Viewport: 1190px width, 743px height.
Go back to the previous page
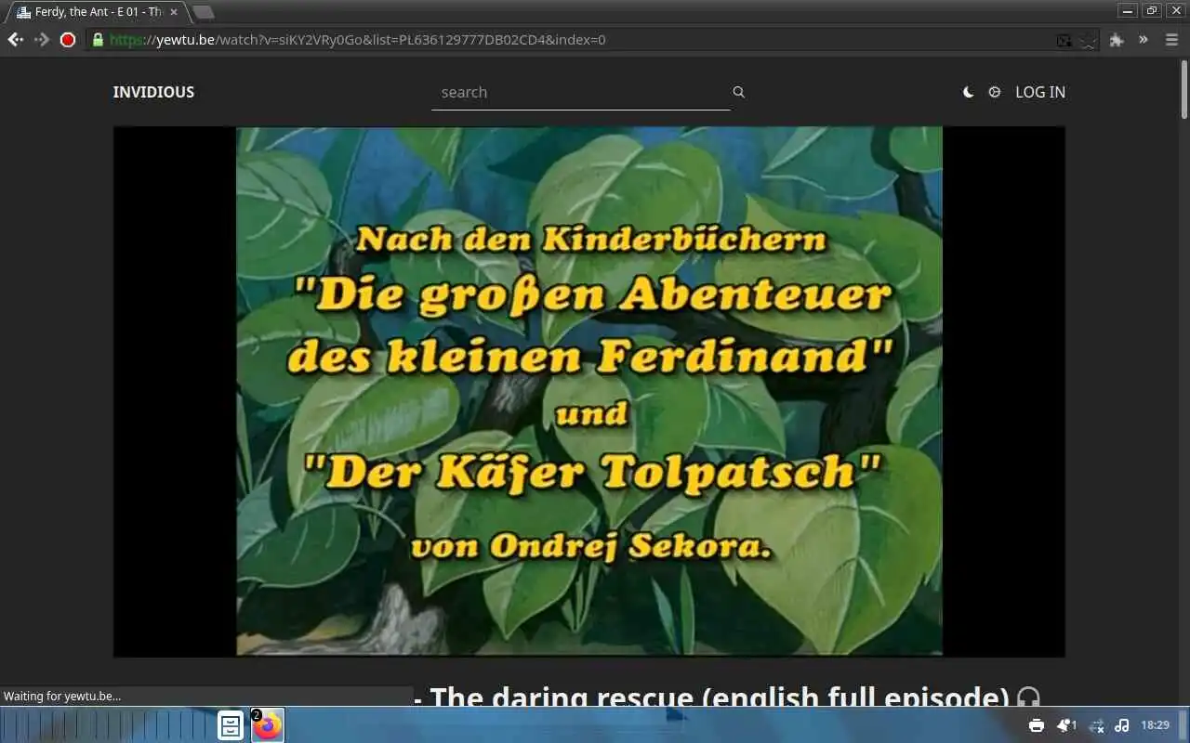15,40
